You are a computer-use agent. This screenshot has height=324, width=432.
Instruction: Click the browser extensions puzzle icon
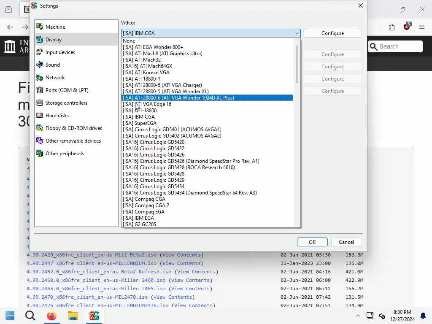(x=391, y=27)
